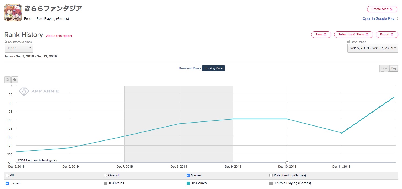402x189 pixels.
Task: Click the Dec 9, 2019 axis label
Action: pyautogui.click(x=233, y=166)
